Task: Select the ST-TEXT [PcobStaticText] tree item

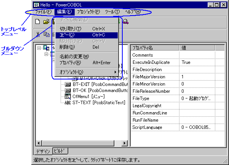Action: point(99,103)
